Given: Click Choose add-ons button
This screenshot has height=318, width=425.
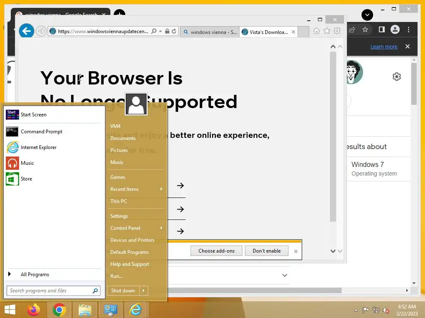Looking at the screenshot, I should [216, 251].
